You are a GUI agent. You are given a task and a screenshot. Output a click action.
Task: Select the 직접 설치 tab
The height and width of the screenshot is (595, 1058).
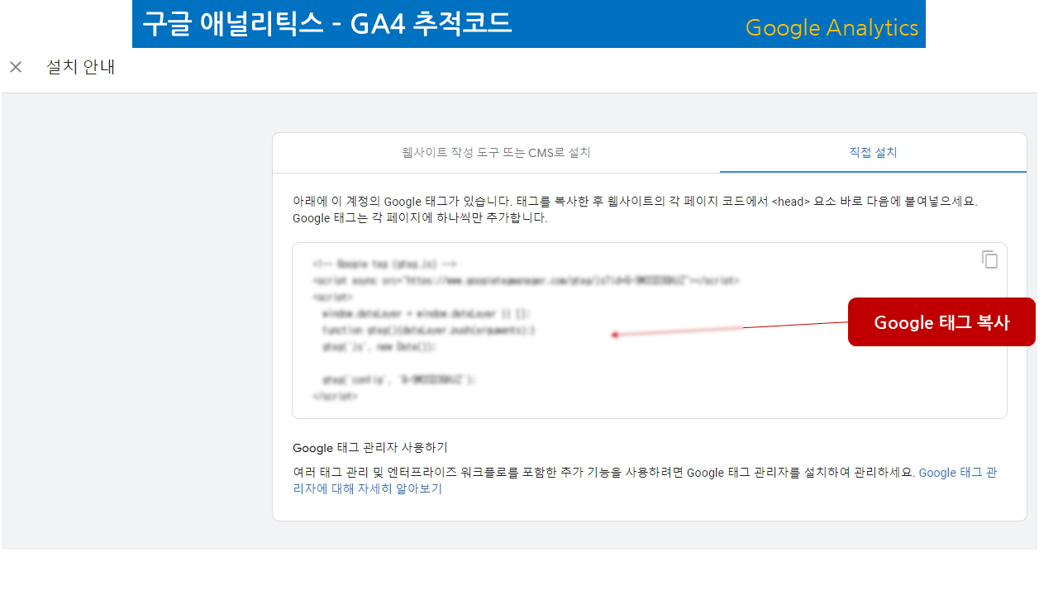coord(873,153)
